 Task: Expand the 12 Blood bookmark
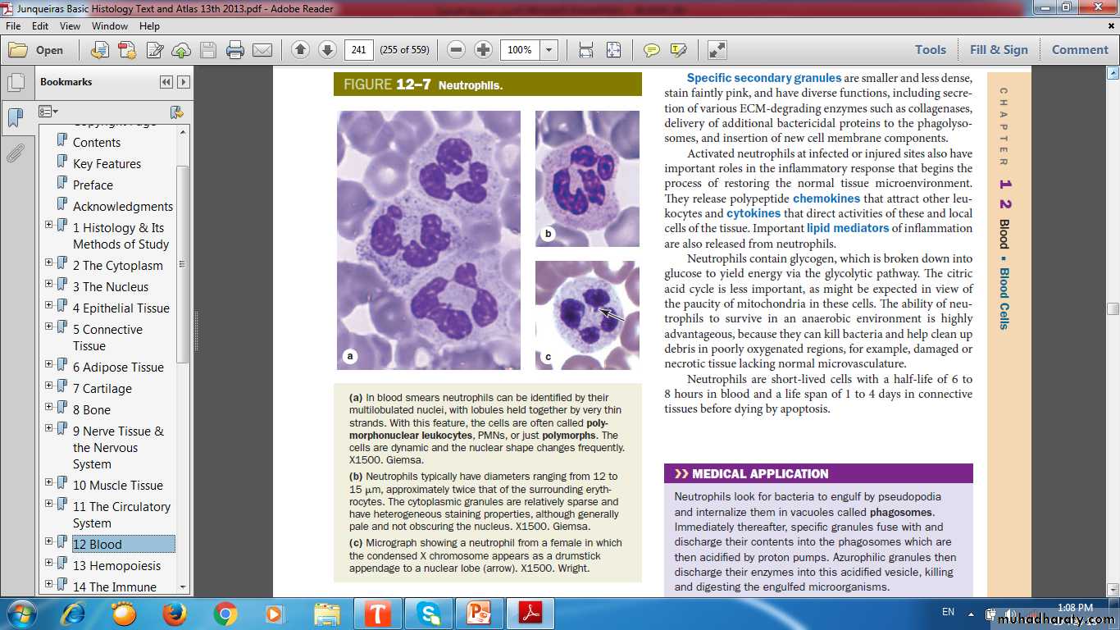[49, 541]
